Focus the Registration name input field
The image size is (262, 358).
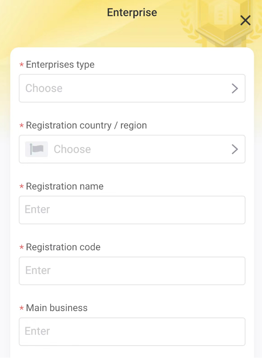coord(132,210)
